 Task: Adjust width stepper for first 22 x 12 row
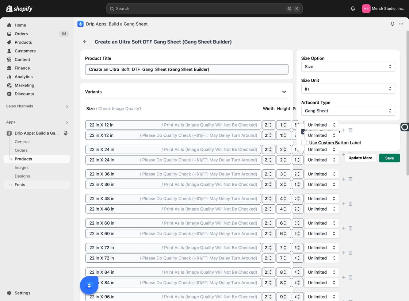pyautogui.click(x=271, y=125)
